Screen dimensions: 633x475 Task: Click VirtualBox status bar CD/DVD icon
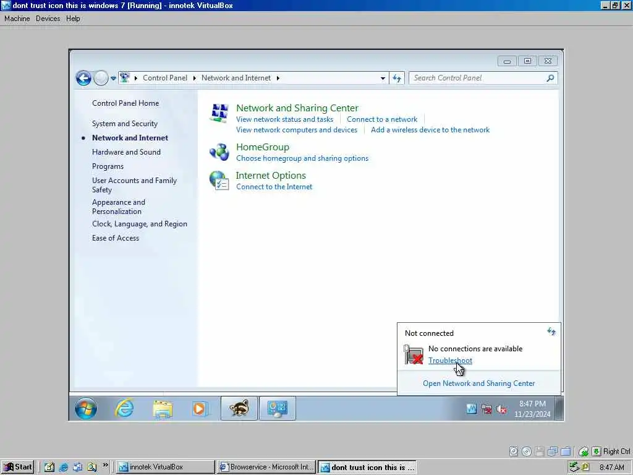pyautogui.click(x=527, y=451)
